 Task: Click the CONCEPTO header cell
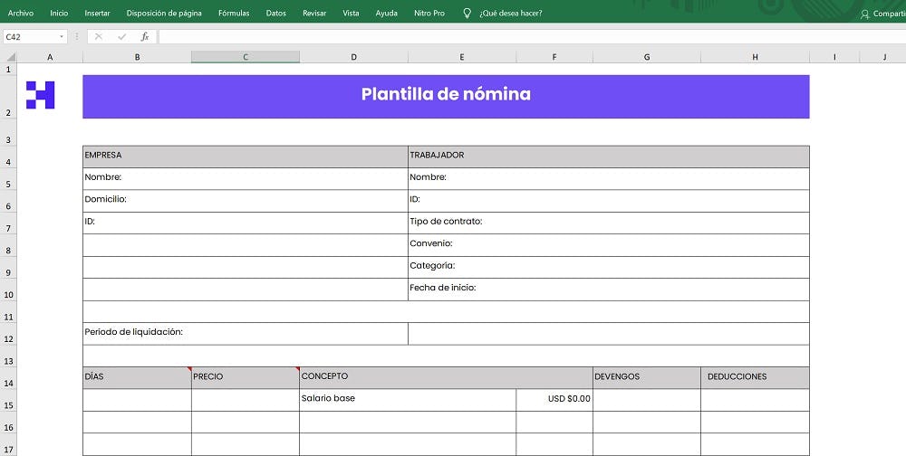[x=446, y=377]
